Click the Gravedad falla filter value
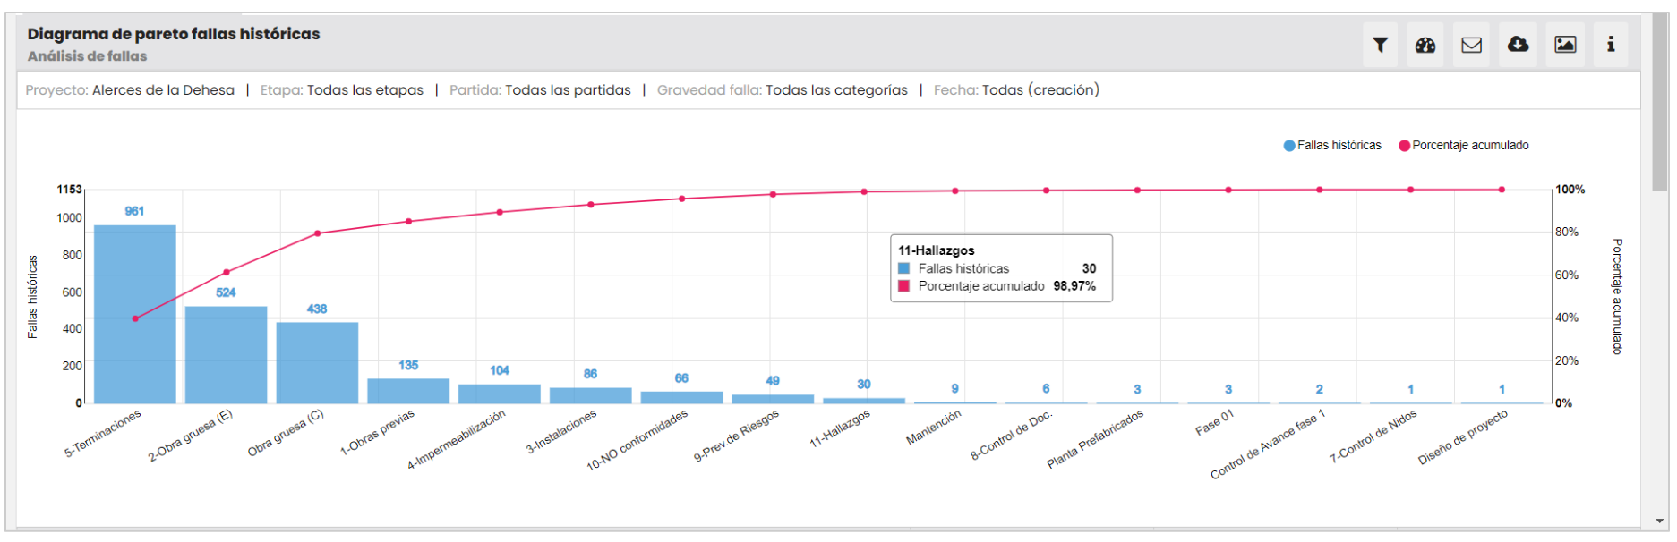Image resolution: width=1677 pixels, height=542 pixels. click(x=836, y=90)
